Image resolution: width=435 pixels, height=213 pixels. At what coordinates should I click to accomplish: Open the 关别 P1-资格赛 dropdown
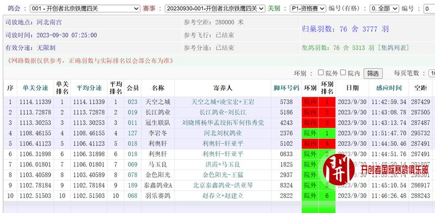308,9
